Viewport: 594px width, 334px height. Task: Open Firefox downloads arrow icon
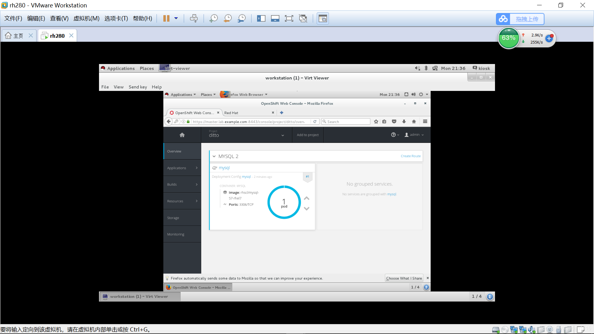pyautogui.click(x=404, y=122)
